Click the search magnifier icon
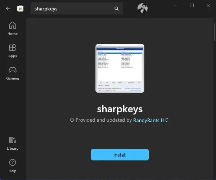Screen dimensions: 216x180 (117, 9)
